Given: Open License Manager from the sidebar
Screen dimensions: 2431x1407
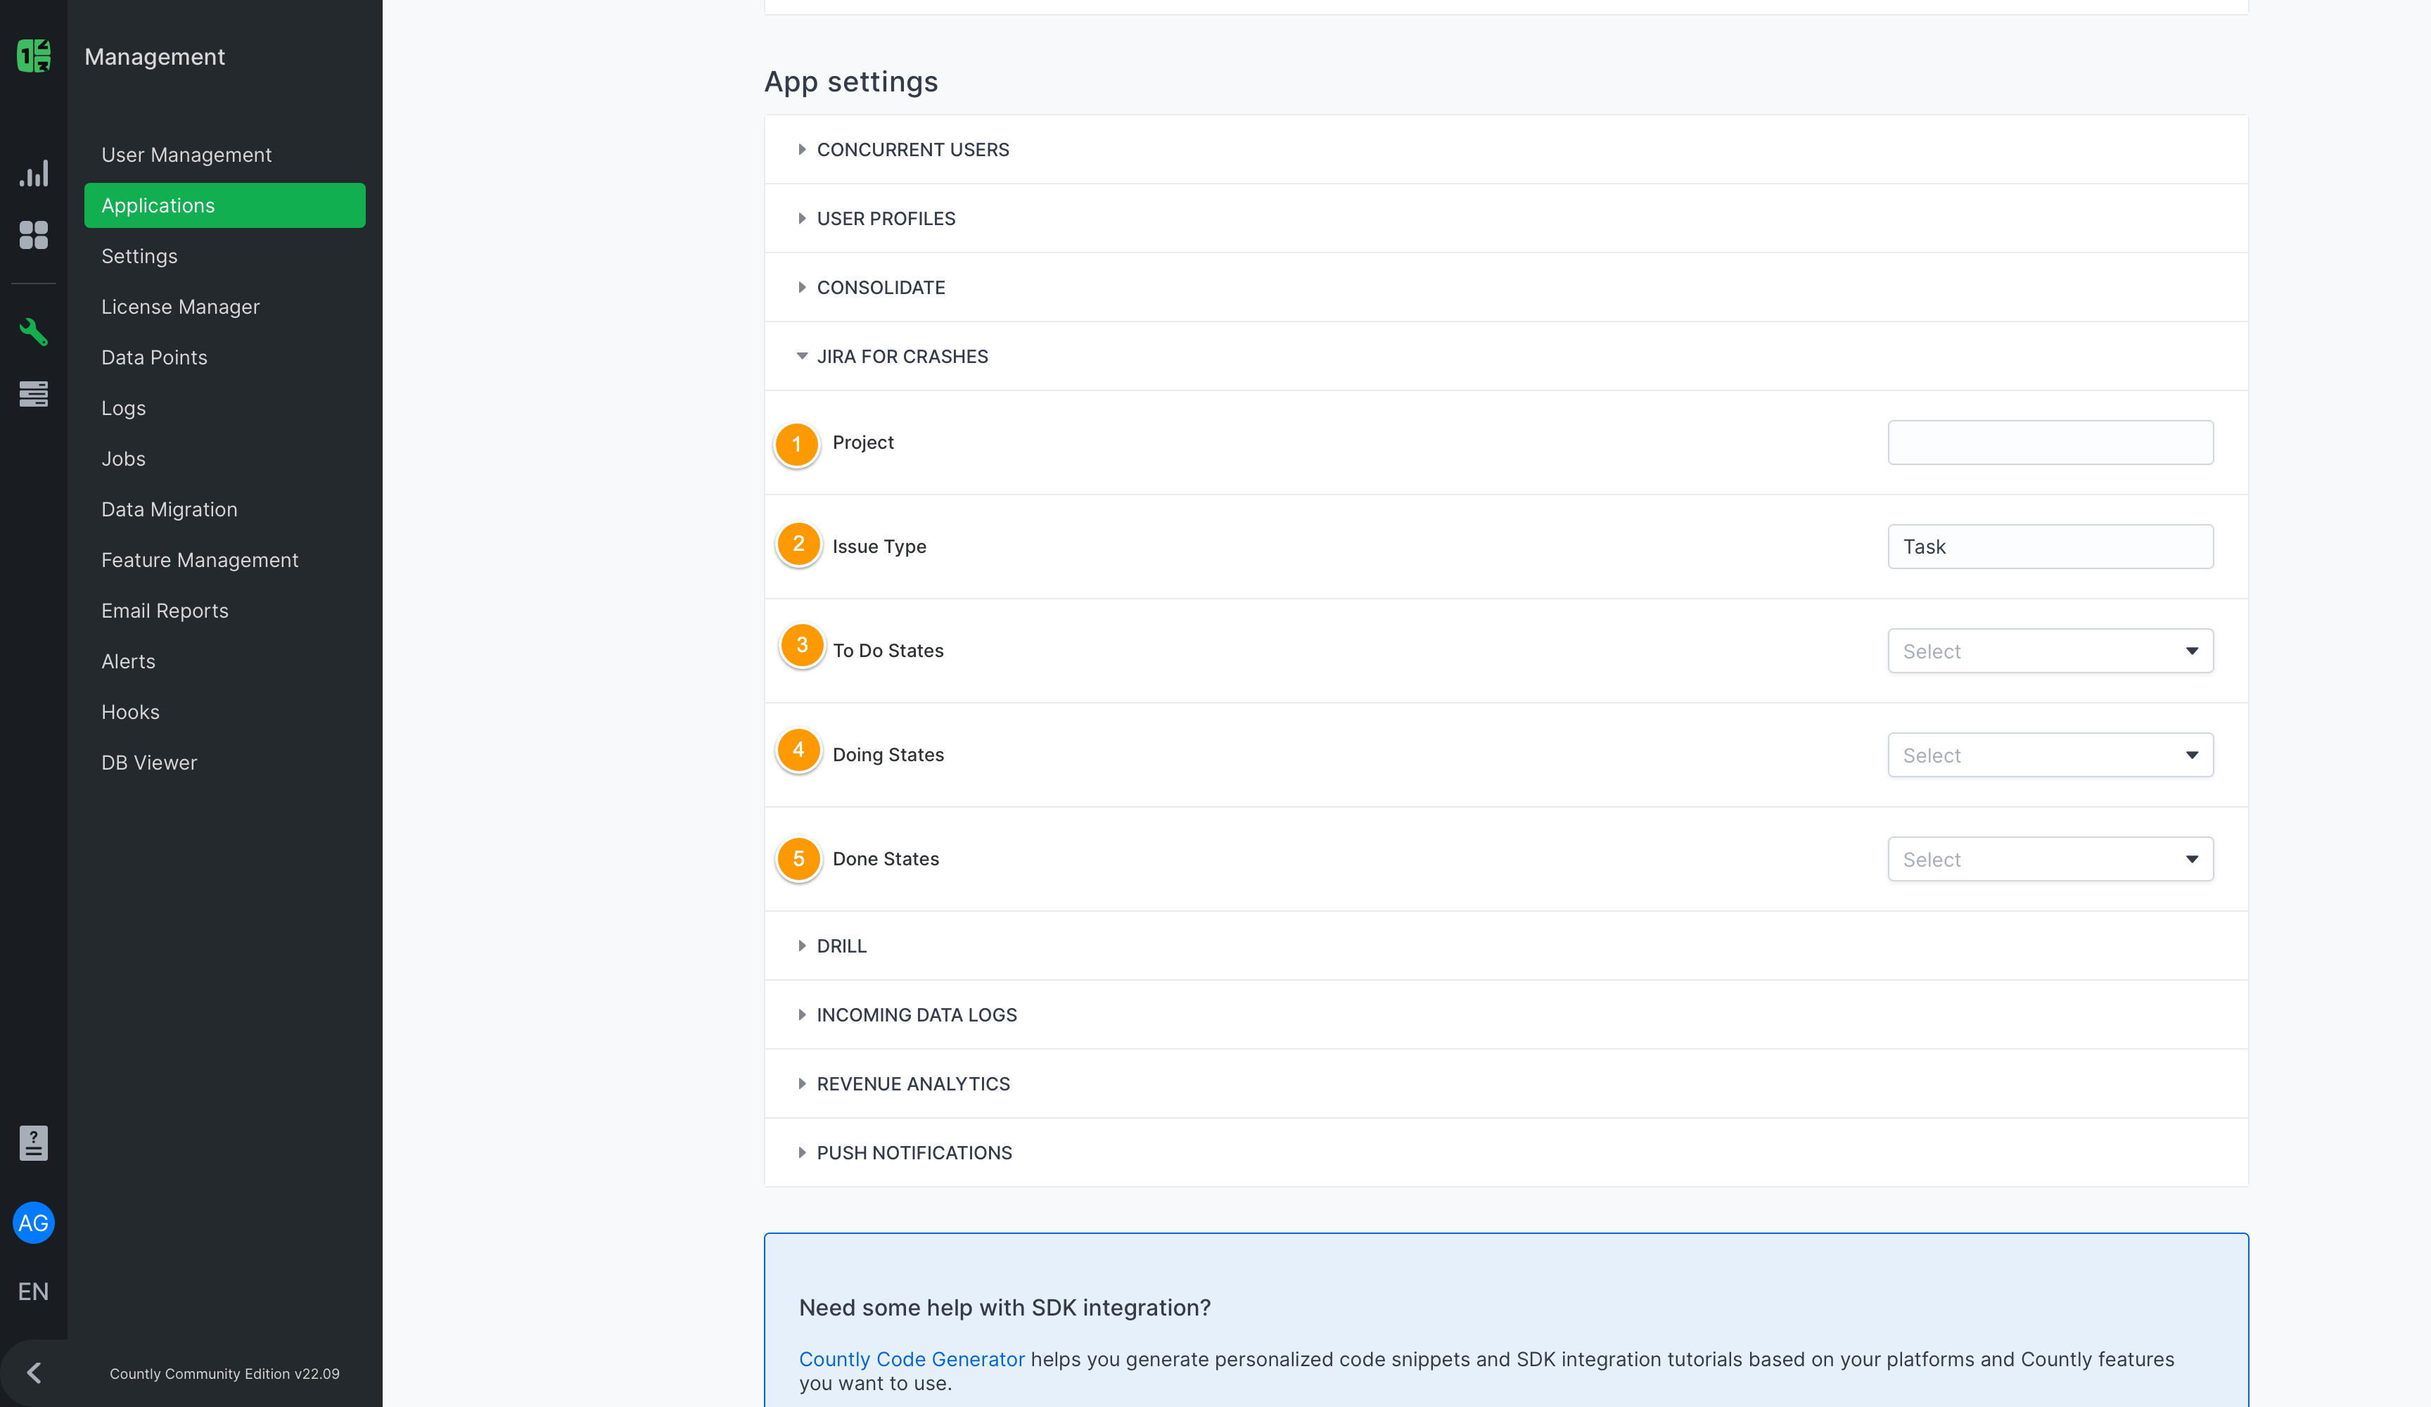Looking at the screenshot, I should click(x=180, y=306).
